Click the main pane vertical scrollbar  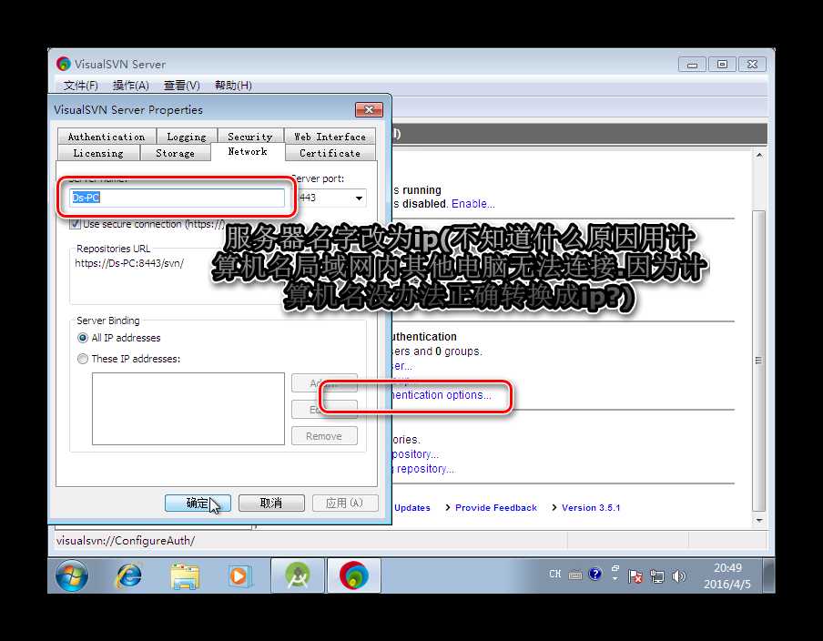pos(758,361)
